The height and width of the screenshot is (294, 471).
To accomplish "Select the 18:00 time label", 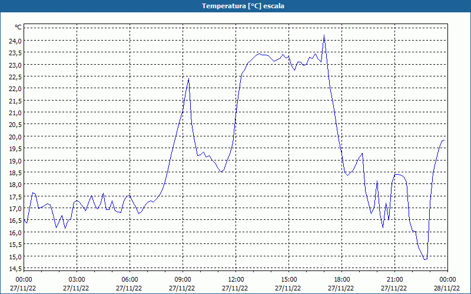I will (342, 280).
